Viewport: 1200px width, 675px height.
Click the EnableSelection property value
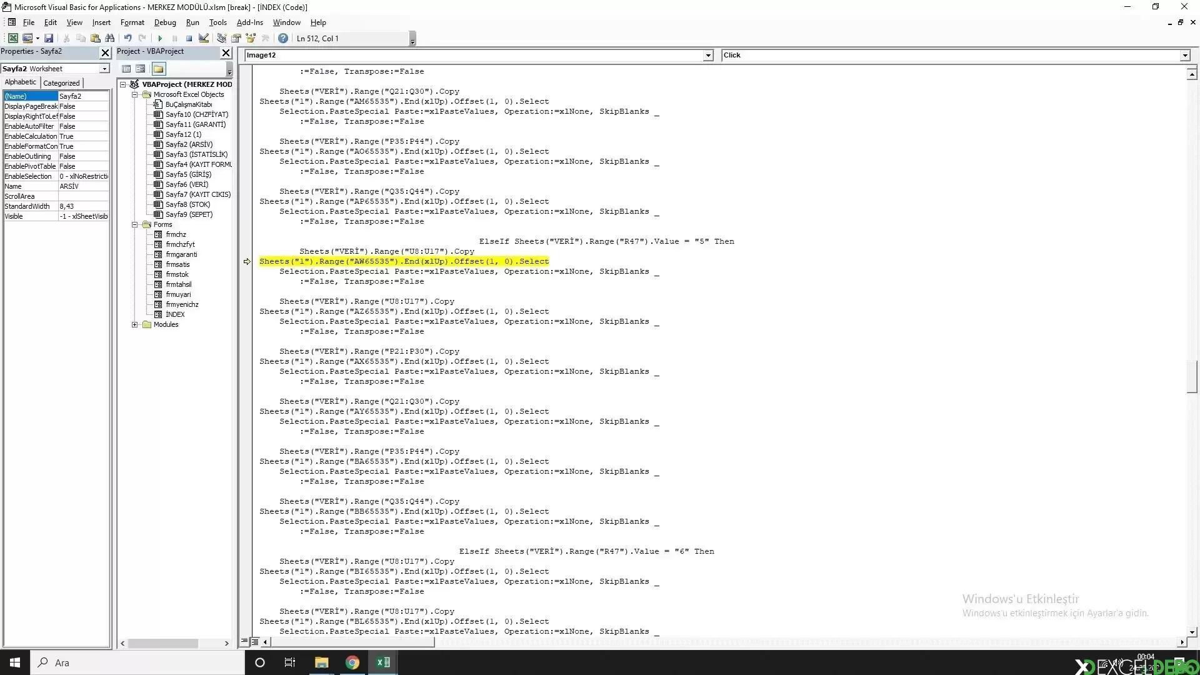[x=84, y=176]
